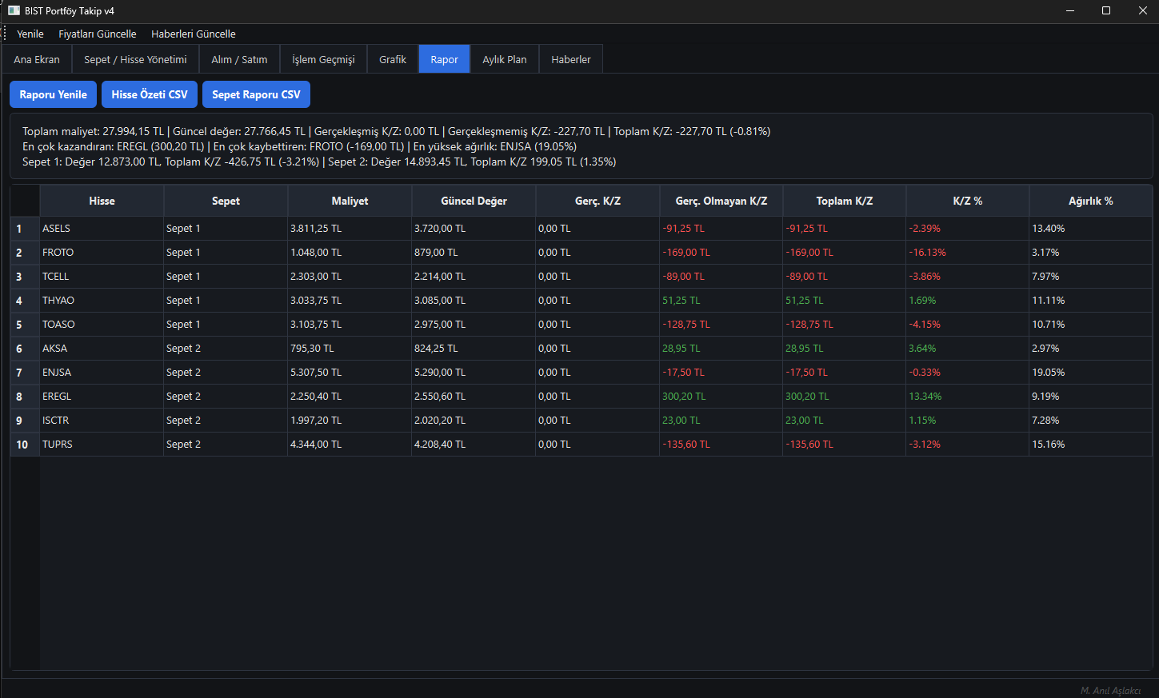The width and height of the screenshot is (1159, 698).
Task: Click the BIST Portföy Takip app icon
Action: (14, 10)
